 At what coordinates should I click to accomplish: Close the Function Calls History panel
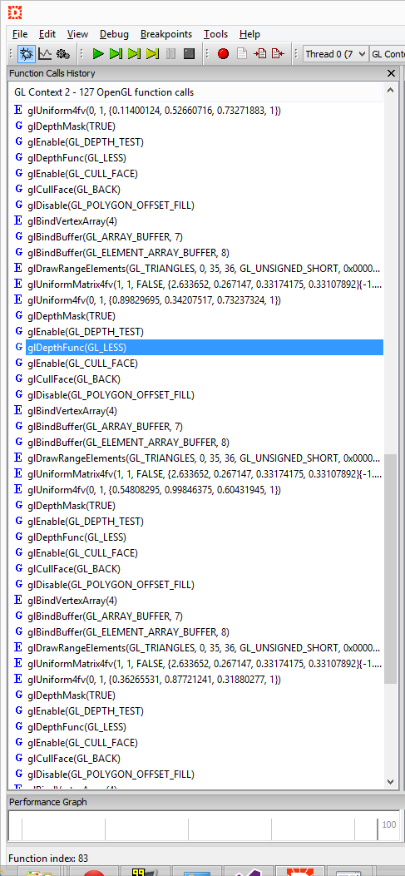pyautogui.click(x=391, y=73)
